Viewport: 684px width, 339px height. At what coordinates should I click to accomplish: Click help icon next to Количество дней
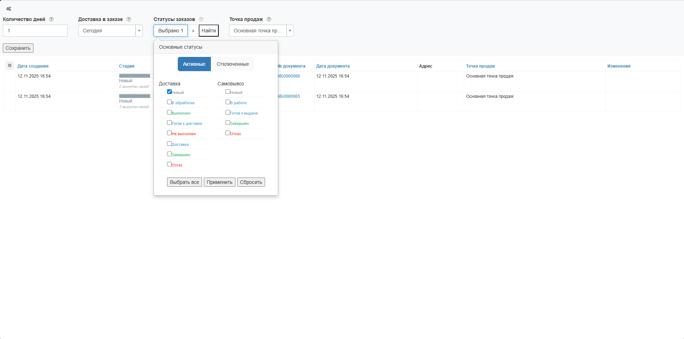click(x=51, y=19)
